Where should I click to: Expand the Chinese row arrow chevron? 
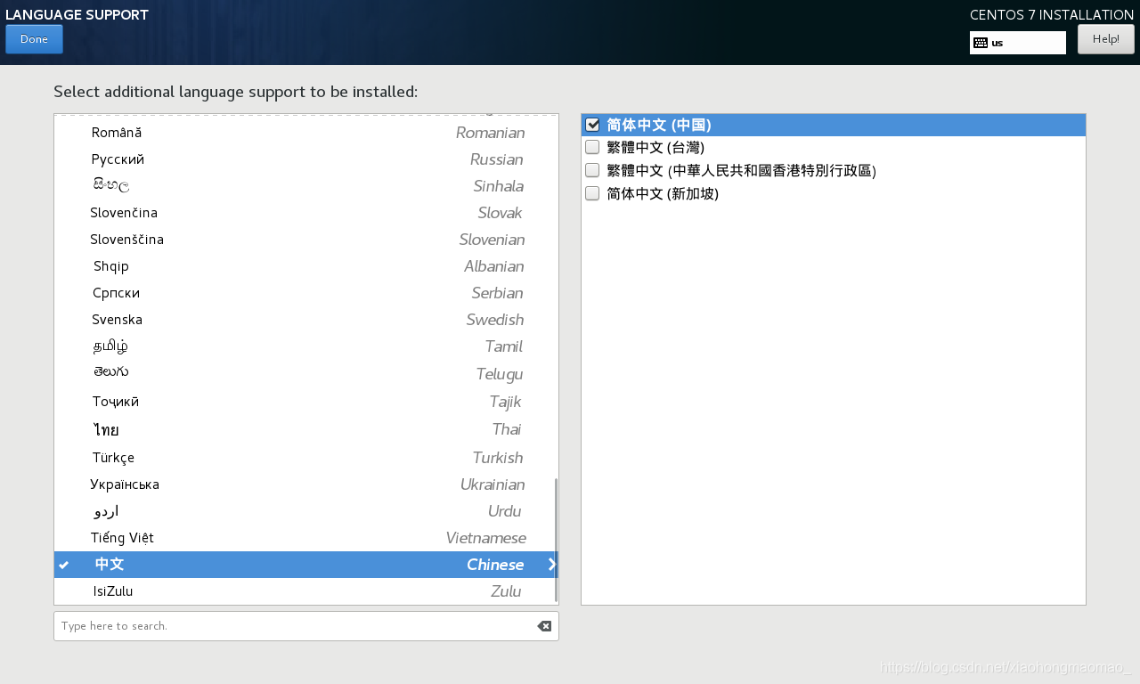point(551,565)
